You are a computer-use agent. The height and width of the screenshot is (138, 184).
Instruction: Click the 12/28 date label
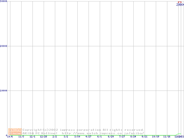pyautogui.click(x=43, y=137)
